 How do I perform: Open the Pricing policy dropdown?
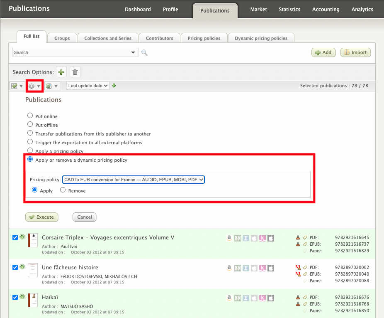(134, 180)
